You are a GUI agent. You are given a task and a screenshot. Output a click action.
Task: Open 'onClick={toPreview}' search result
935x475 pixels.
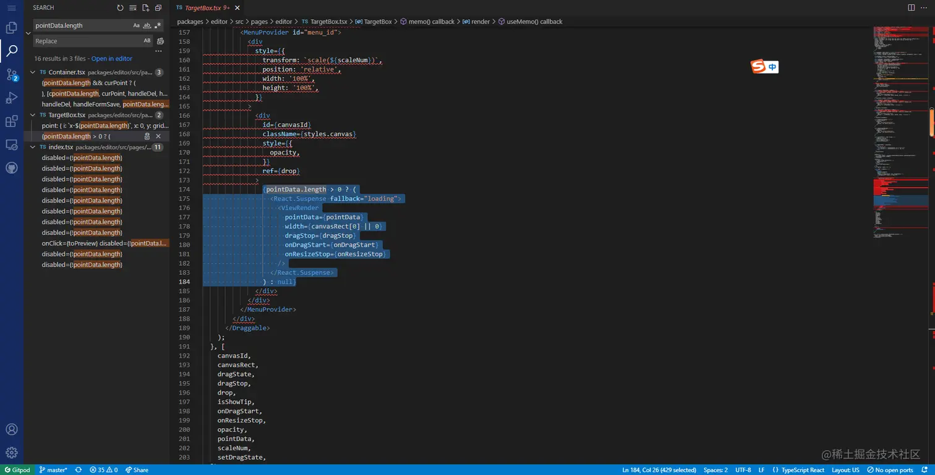[105, 243]
